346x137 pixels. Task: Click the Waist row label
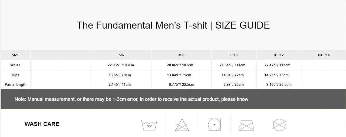tap(15, 65)
